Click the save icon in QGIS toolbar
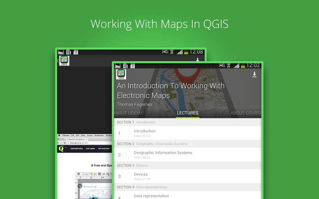The width and height of the screenshot is (319, 199). tap(79, 174)
